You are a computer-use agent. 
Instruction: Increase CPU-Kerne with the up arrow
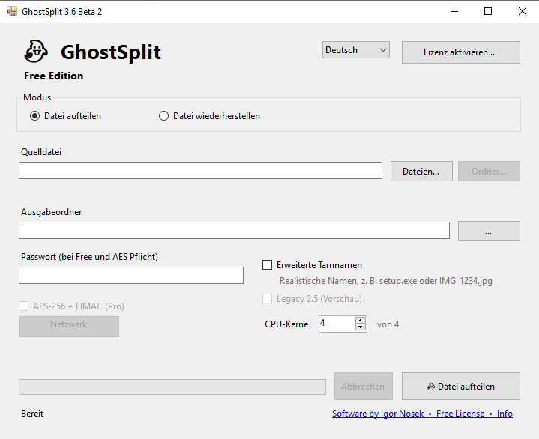[x=361, y=320]
